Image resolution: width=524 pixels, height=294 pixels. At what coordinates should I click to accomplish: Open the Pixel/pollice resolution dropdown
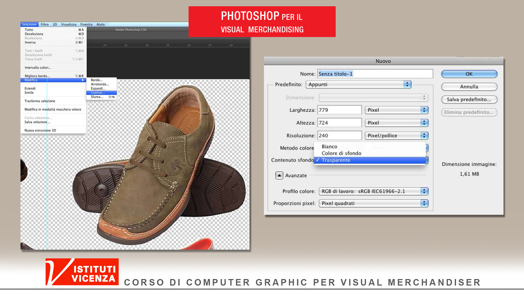[397, 136]
